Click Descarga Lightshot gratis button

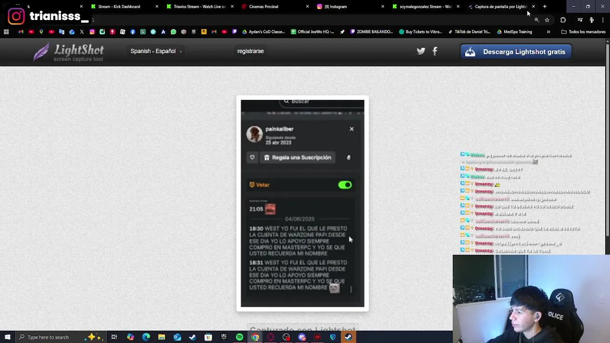(516, 52)
